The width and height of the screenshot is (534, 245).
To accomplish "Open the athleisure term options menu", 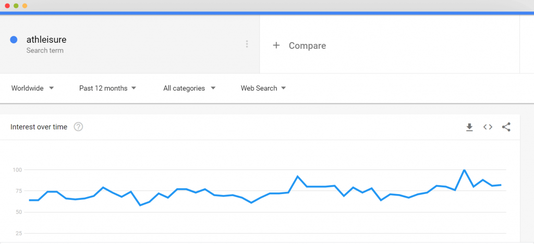I will point(247,44).
